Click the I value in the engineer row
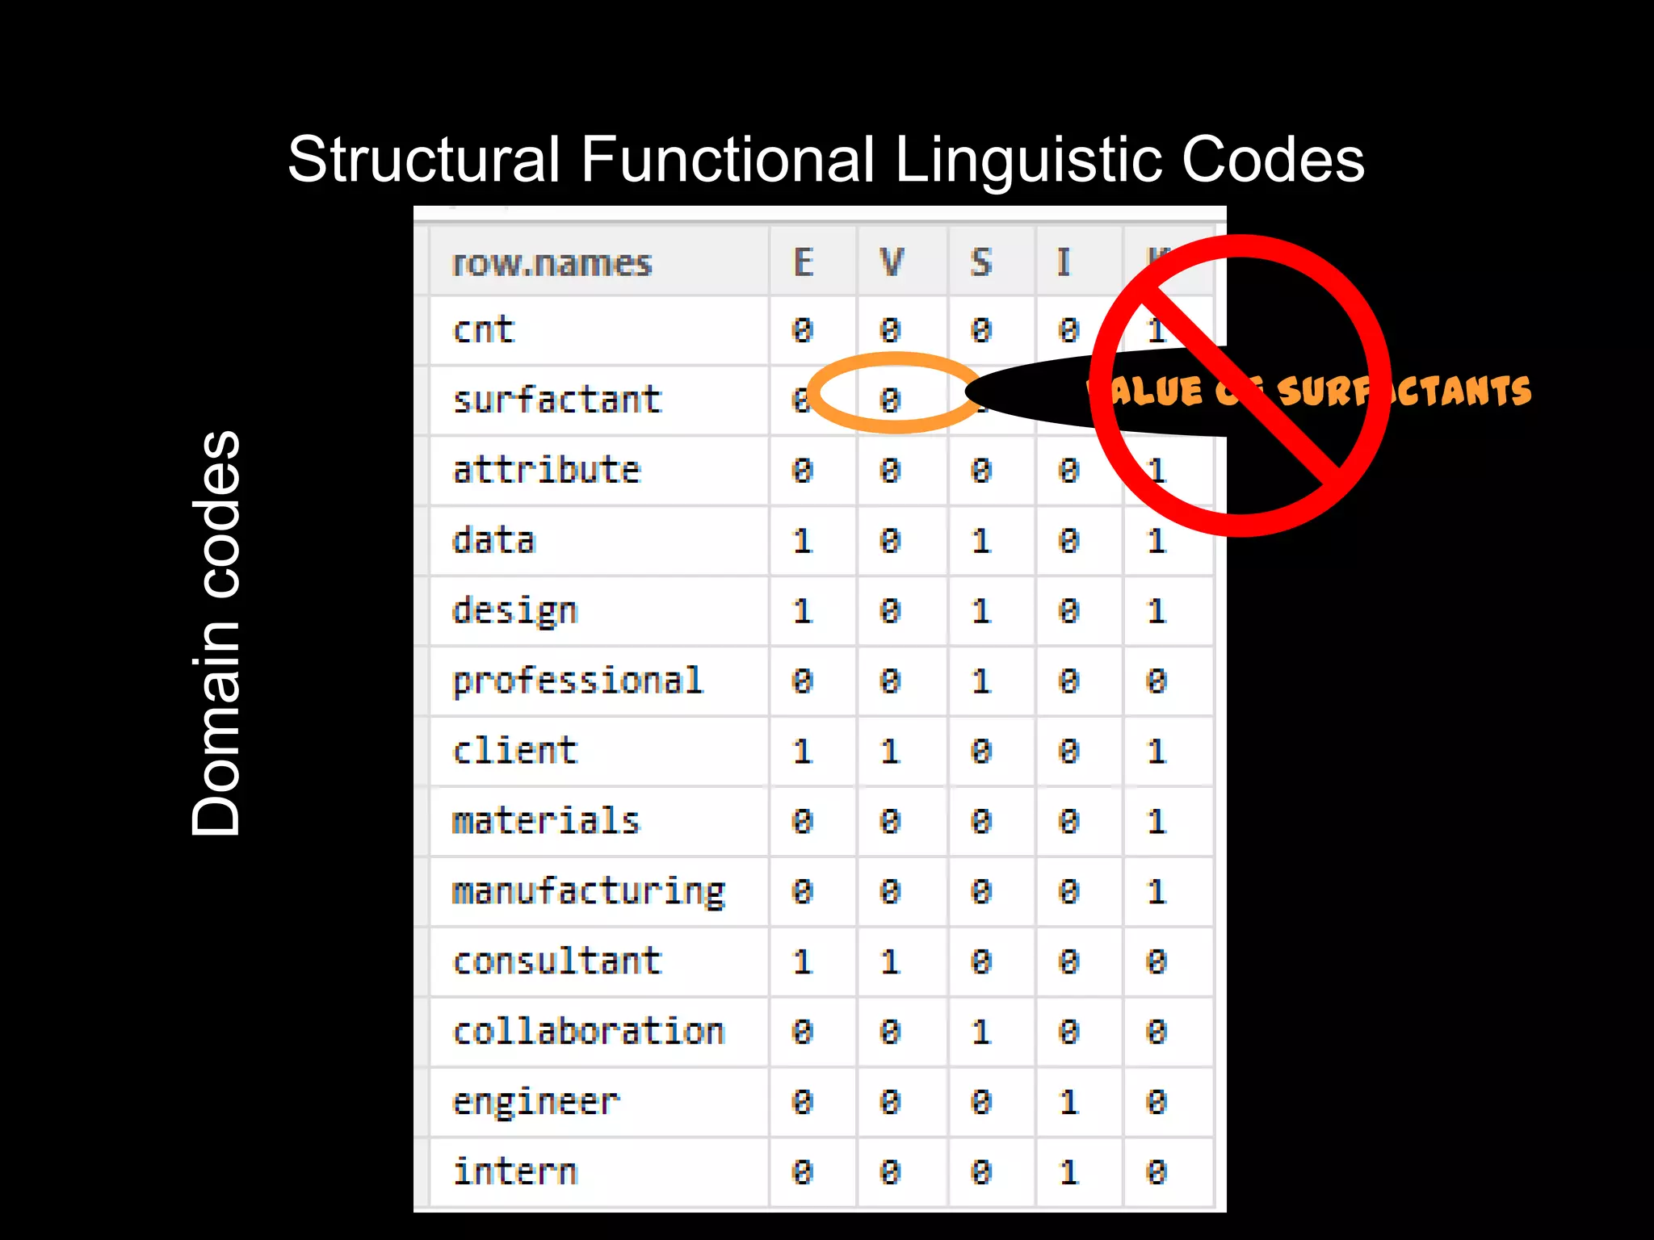The height and width of the screenshot is (1240, 1654). coord(1068,1102)
